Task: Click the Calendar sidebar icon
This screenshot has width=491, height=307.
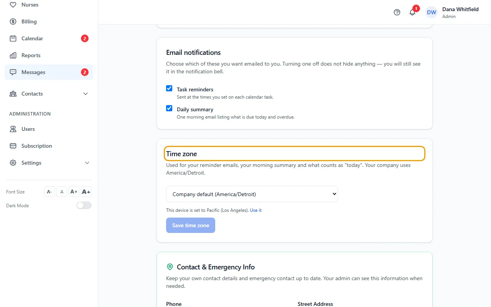Action: [x=13, y=38]
